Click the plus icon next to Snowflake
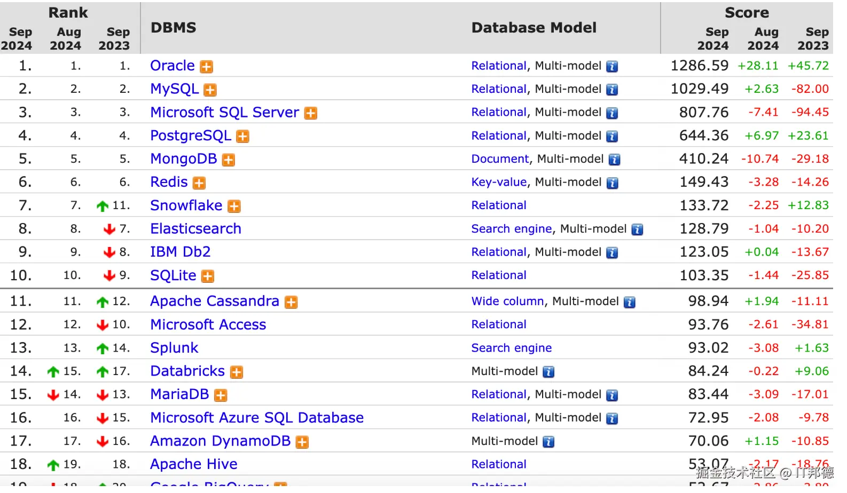The width and height of the screenshot is (847, 493). [234, 206]
